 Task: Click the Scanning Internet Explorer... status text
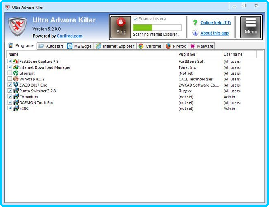[x=156, y=34]
